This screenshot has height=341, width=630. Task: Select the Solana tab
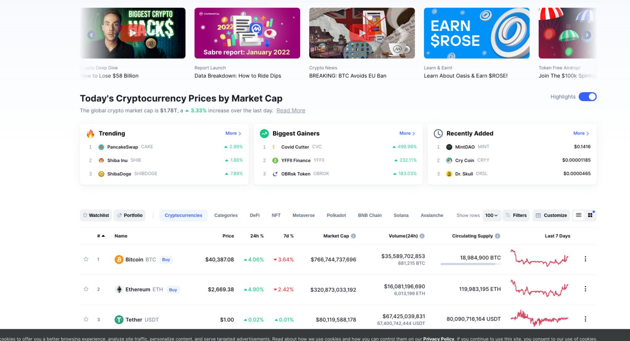401,215
